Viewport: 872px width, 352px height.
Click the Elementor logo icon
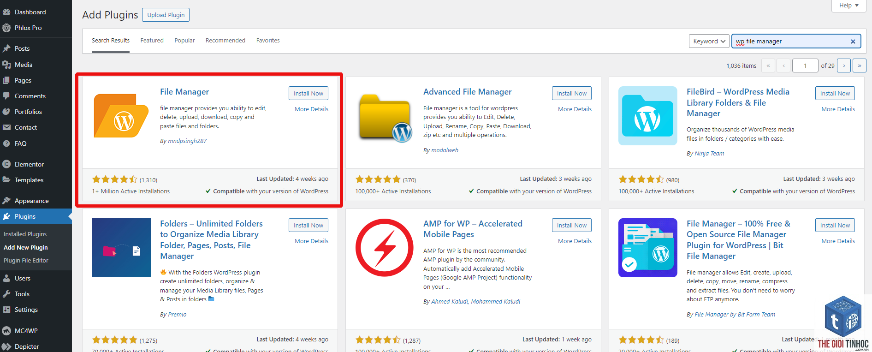pos(6,164)
